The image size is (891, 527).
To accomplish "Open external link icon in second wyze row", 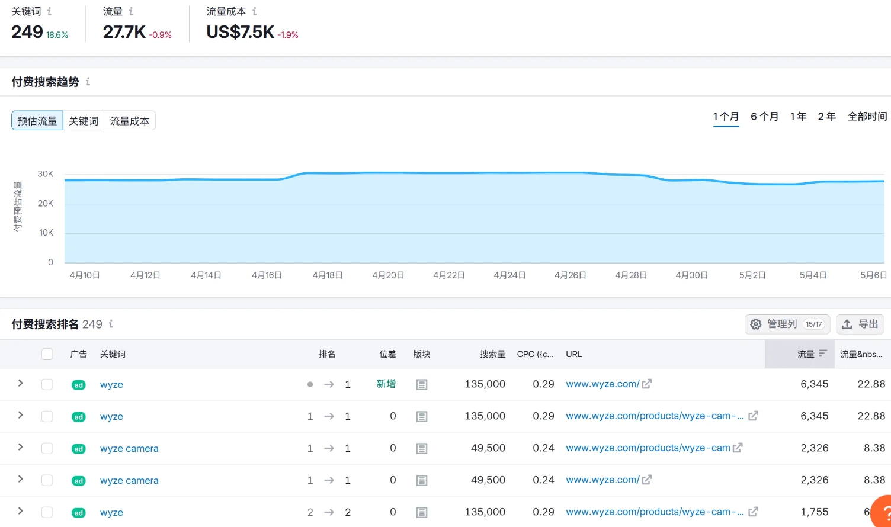I will pyautogui.click(x=753, y=416).
